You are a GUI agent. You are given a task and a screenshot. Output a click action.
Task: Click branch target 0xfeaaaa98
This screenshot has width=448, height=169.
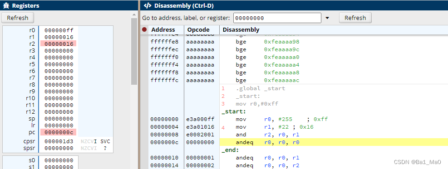[282, 42]
